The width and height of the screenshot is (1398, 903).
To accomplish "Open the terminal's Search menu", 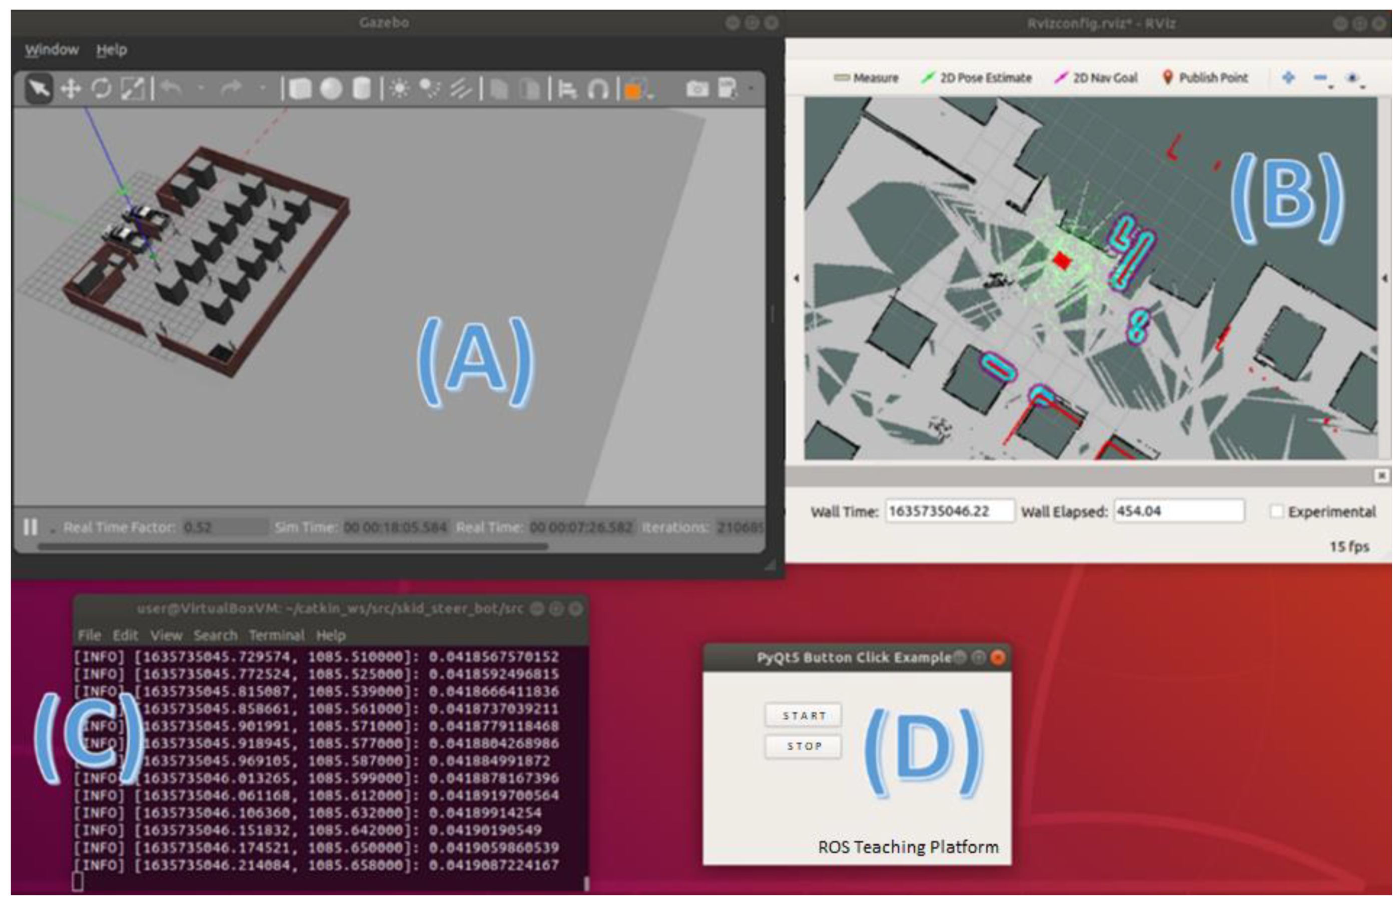I will [215, 635].
